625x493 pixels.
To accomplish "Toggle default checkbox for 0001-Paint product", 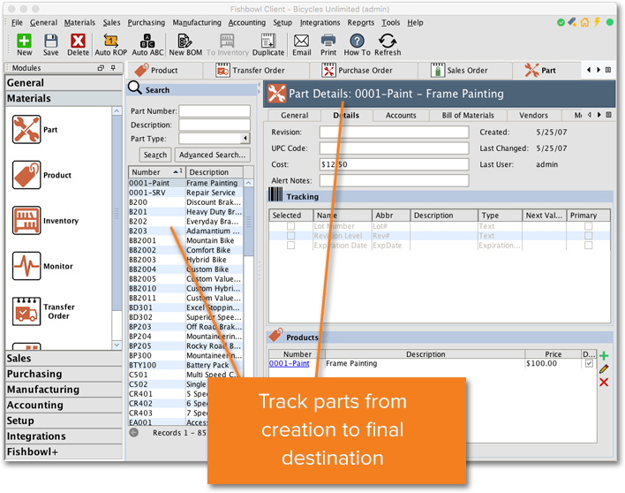I will [589, 363].
